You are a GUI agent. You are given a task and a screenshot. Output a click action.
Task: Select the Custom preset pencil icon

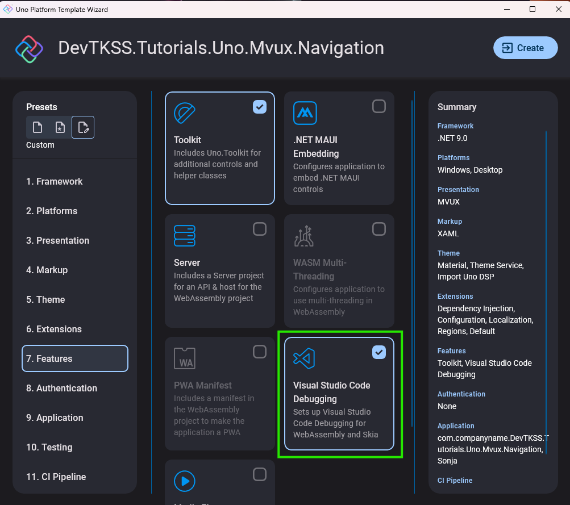point(82,127)
